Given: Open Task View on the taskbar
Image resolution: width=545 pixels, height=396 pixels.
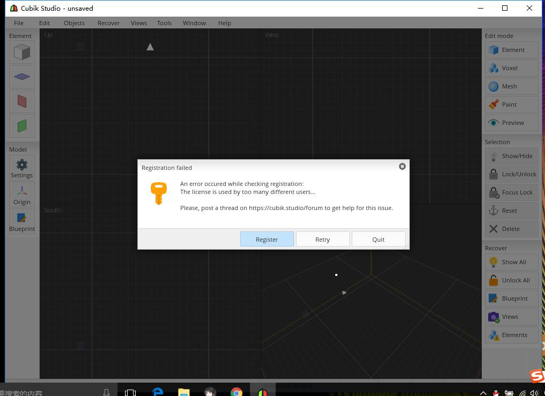Looking at the screenshot, I should point(130,392).
